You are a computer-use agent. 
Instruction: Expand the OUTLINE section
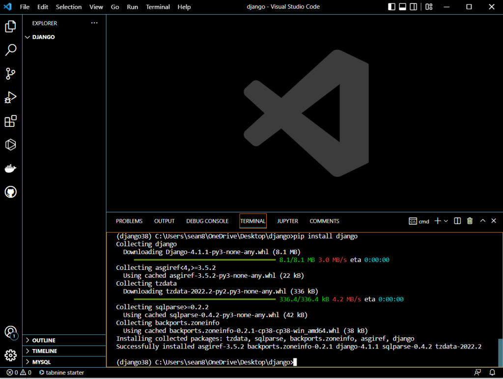click(x=64, y=340)
